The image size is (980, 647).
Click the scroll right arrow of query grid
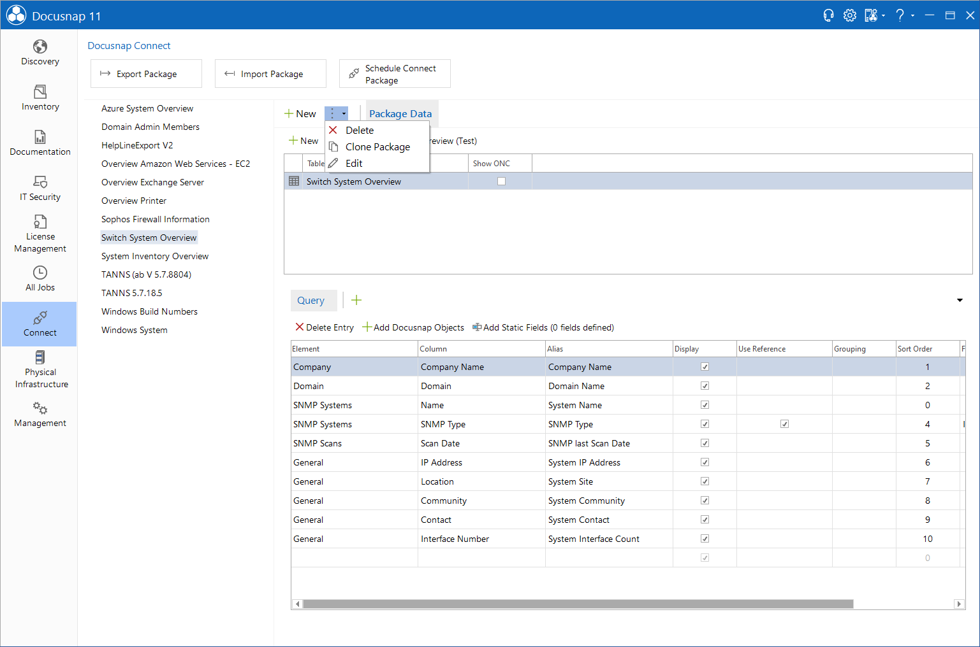coord(959,604)
